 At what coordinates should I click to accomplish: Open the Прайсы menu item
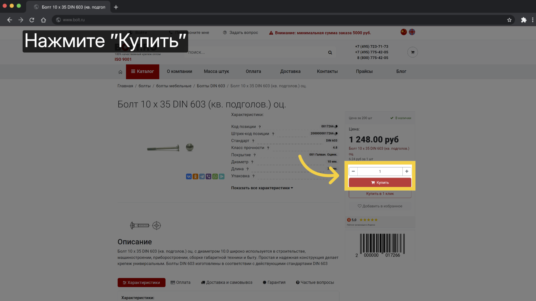click(364, 71)
